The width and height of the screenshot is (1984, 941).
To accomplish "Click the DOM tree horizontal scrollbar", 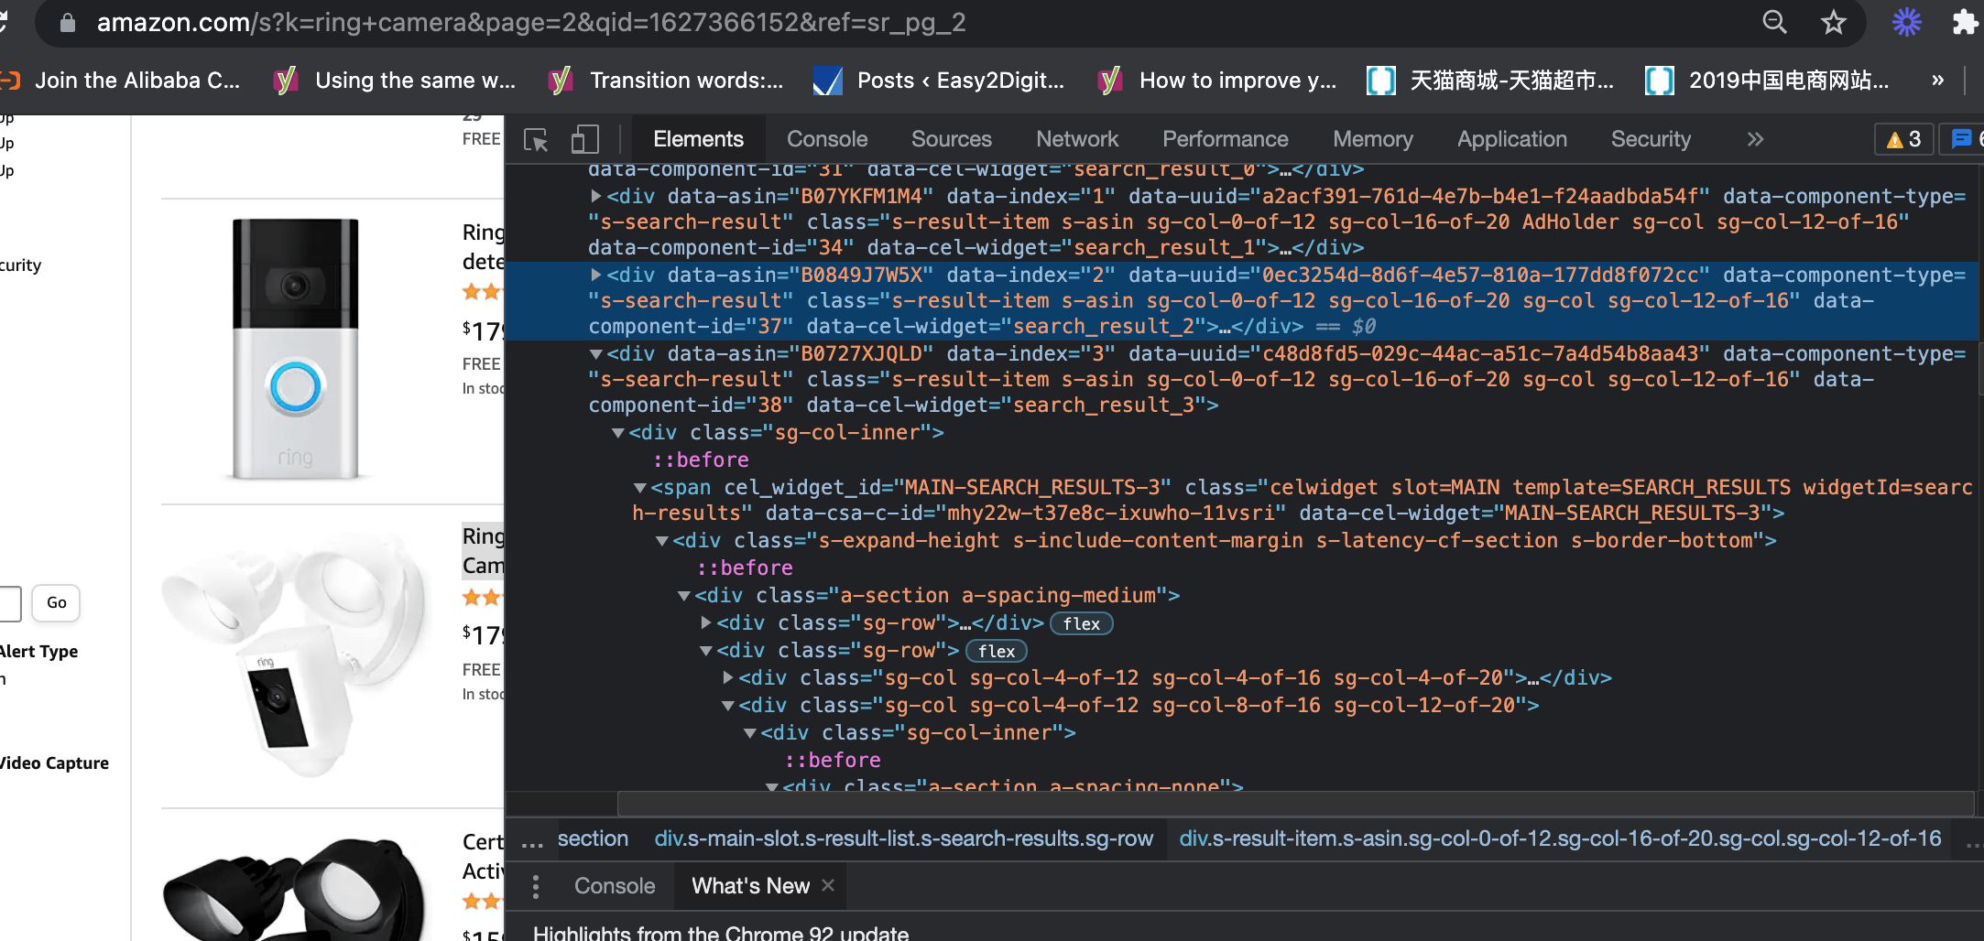I will 1295,804.
